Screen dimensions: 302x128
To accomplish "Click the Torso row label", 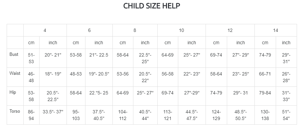I will (x=15, y=111).
